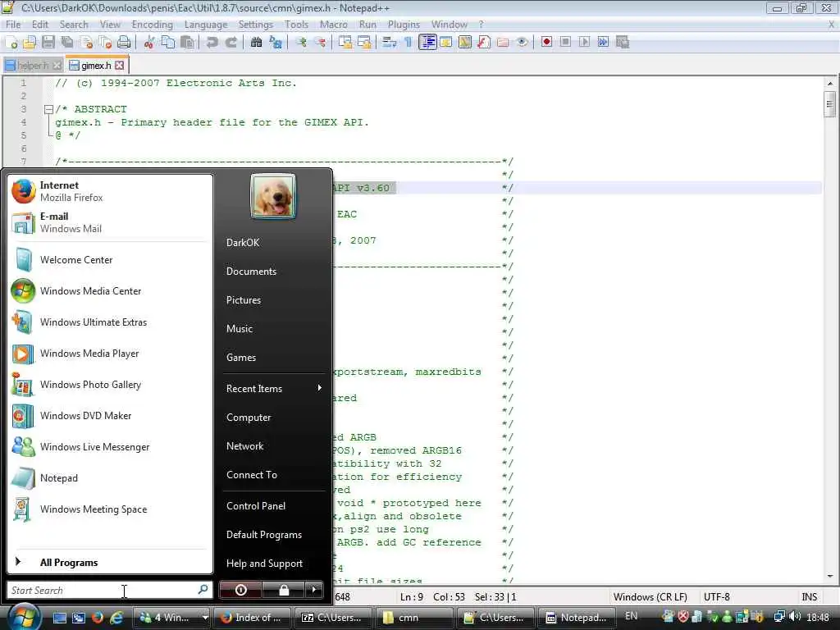Click the Start Recording macro red dot icon

click(x=546, y=43)
